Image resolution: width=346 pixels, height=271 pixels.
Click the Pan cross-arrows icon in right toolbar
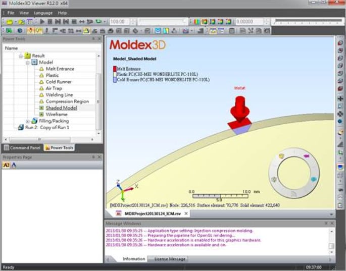(x=340, y=98)
